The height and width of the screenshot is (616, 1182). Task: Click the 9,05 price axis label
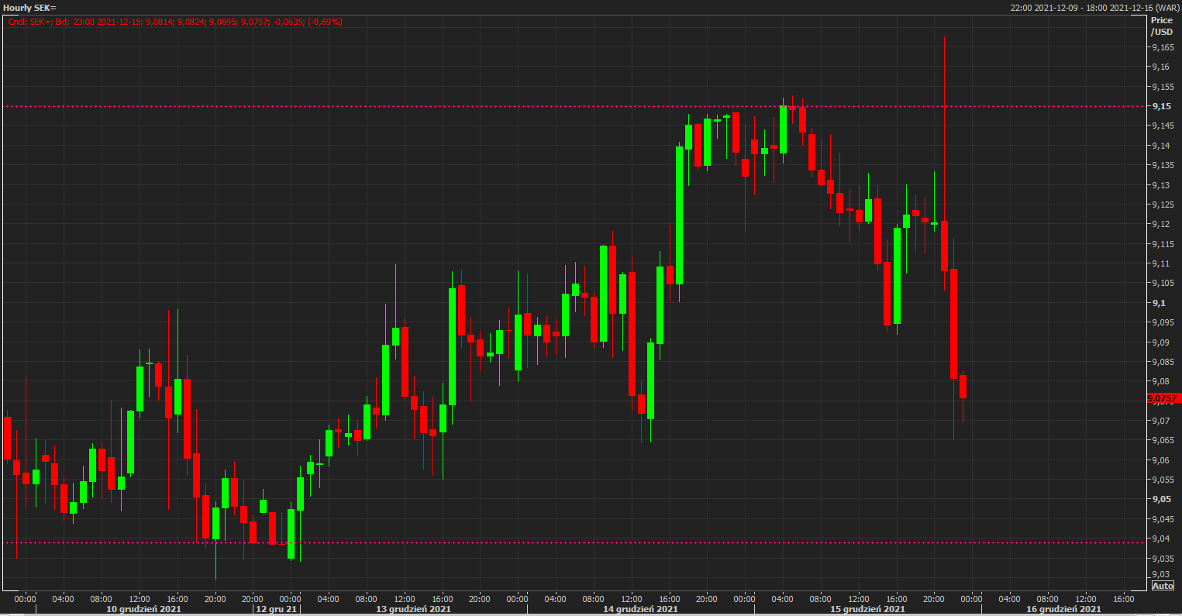(x=1160, y=499)
